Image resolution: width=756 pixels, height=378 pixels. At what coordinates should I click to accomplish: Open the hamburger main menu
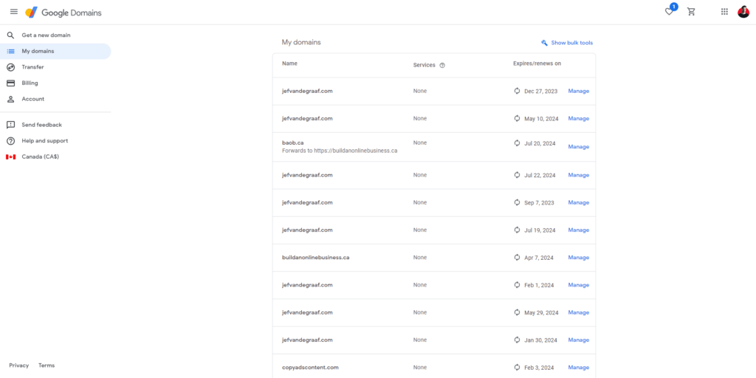coord(14,12)
